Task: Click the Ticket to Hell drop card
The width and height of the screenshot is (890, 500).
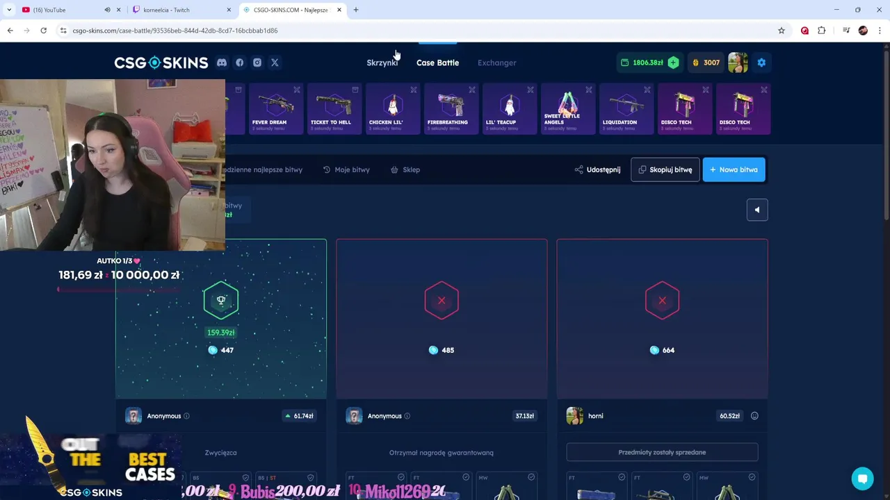Action: coord(334,108)
